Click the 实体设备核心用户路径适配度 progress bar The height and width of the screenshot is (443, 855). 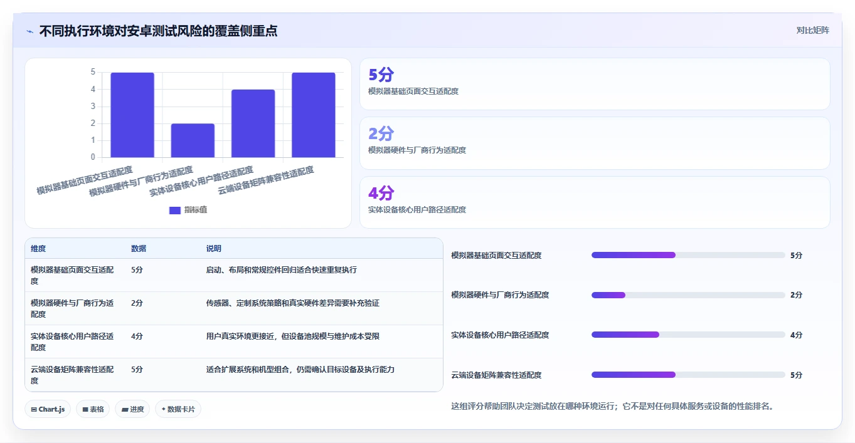click(x=688, y=335)
